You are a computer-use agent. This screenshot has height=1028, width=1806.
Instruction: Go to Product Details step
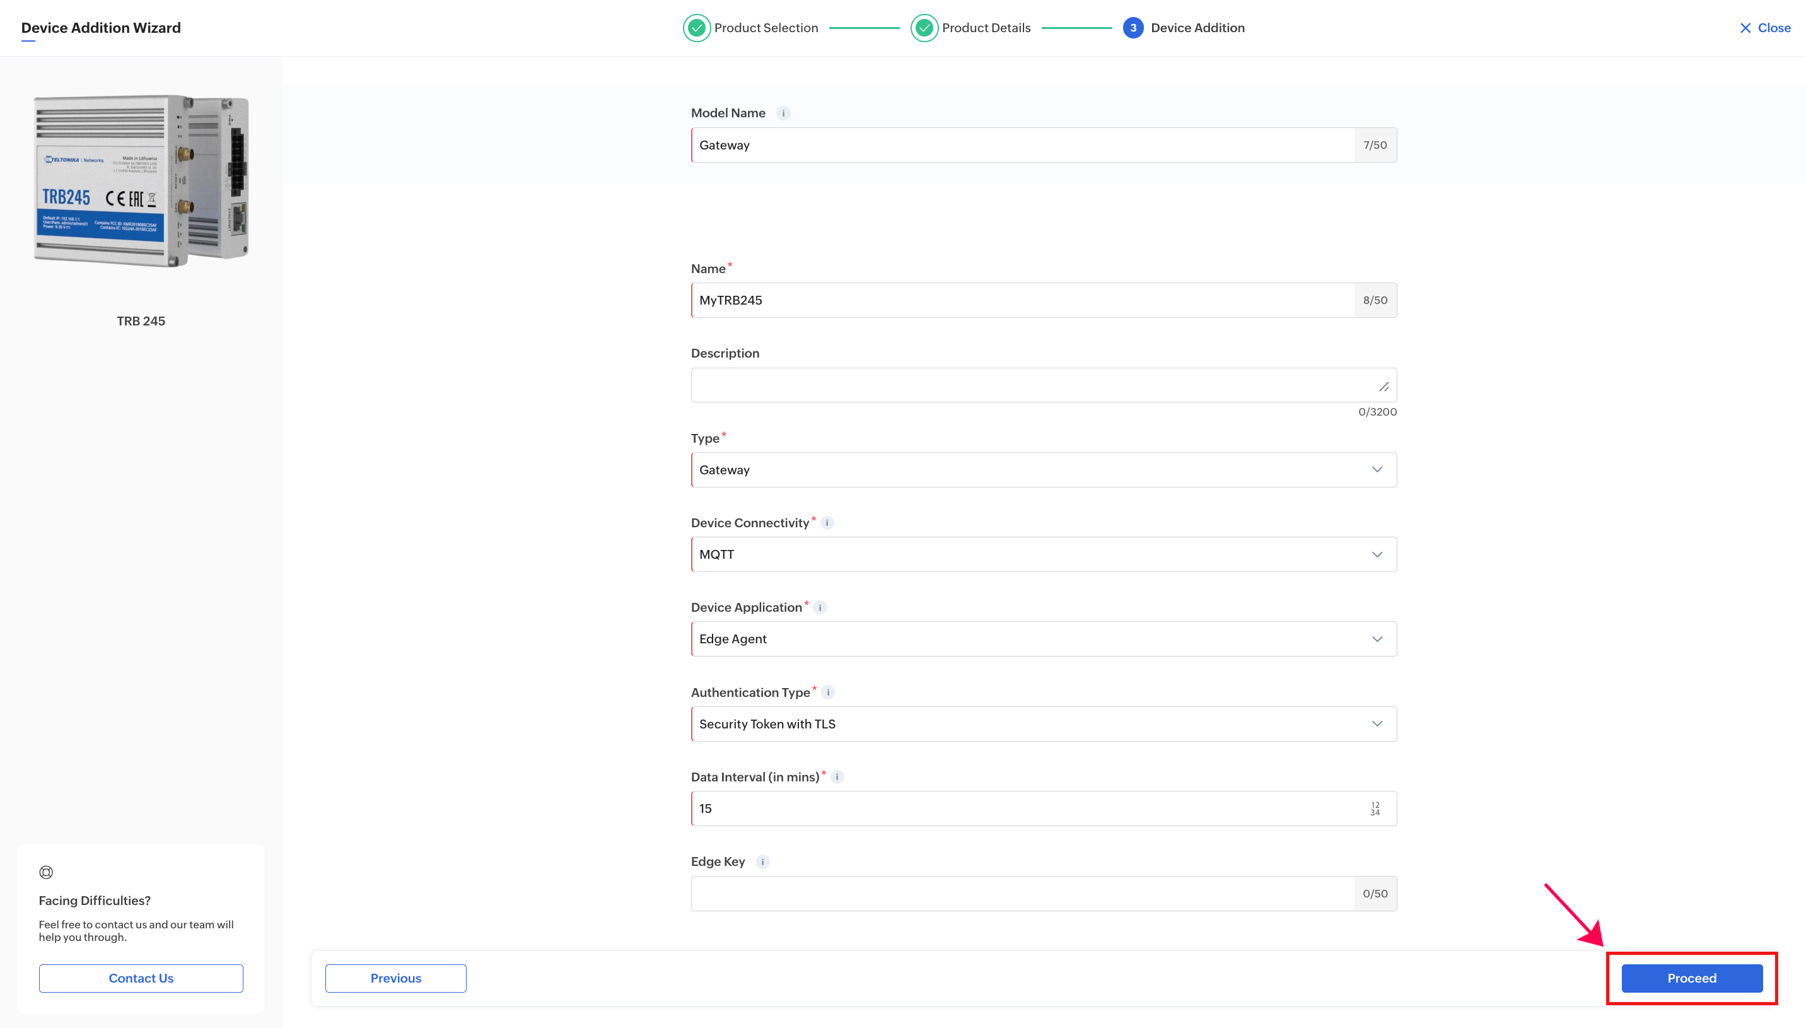(x=971, y=28)
